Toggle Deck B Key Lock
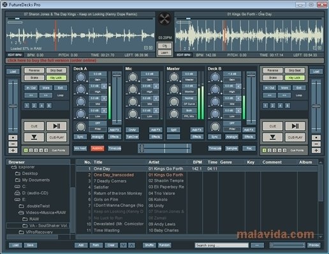The width and height of the screenshot is (329, 254). point(295,78)
